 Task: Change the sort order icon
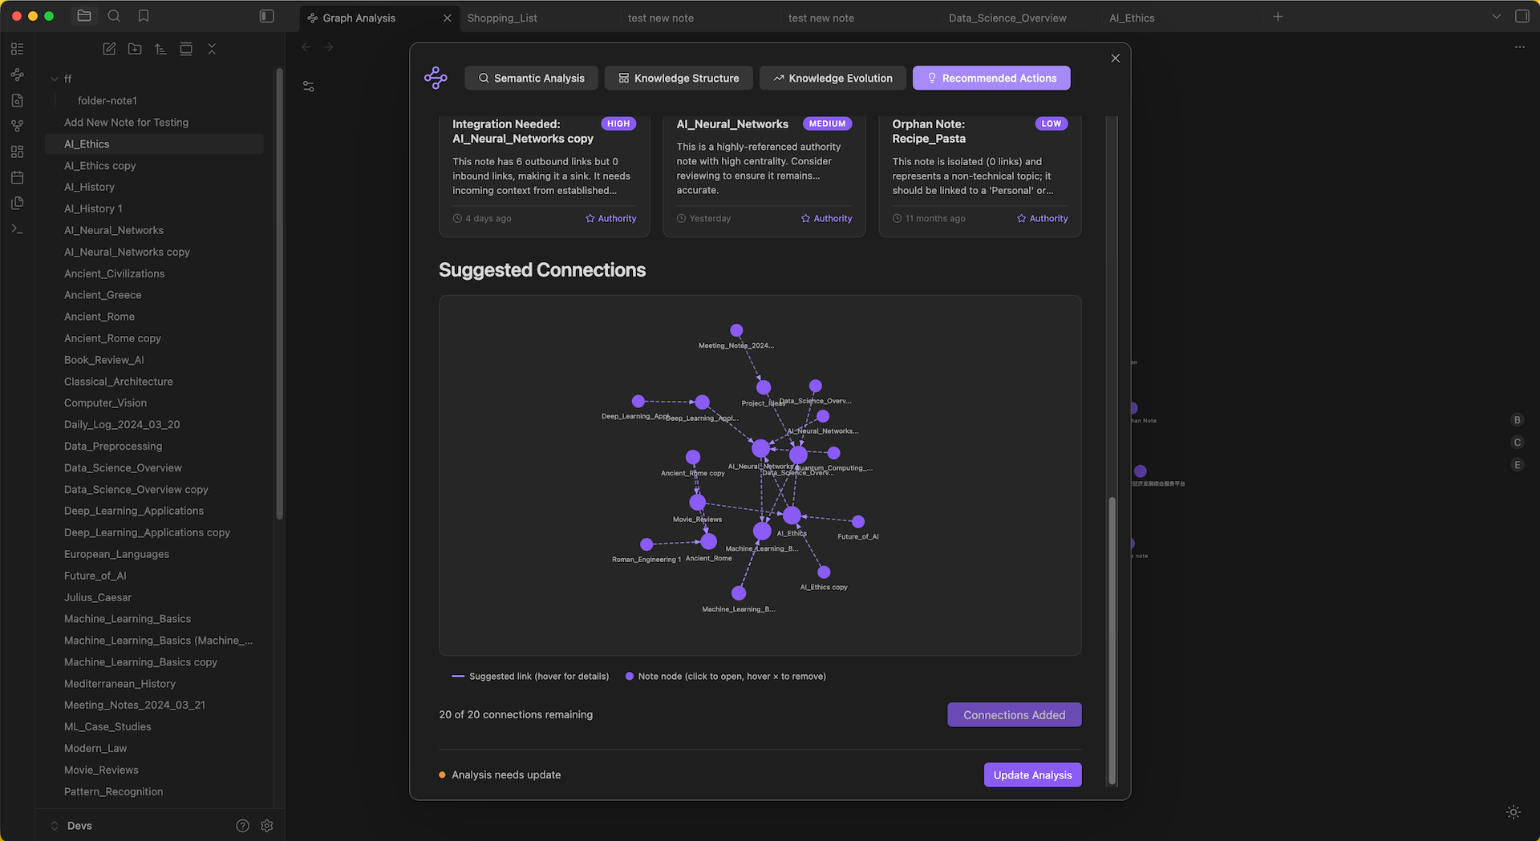click(x=160, y=49)
